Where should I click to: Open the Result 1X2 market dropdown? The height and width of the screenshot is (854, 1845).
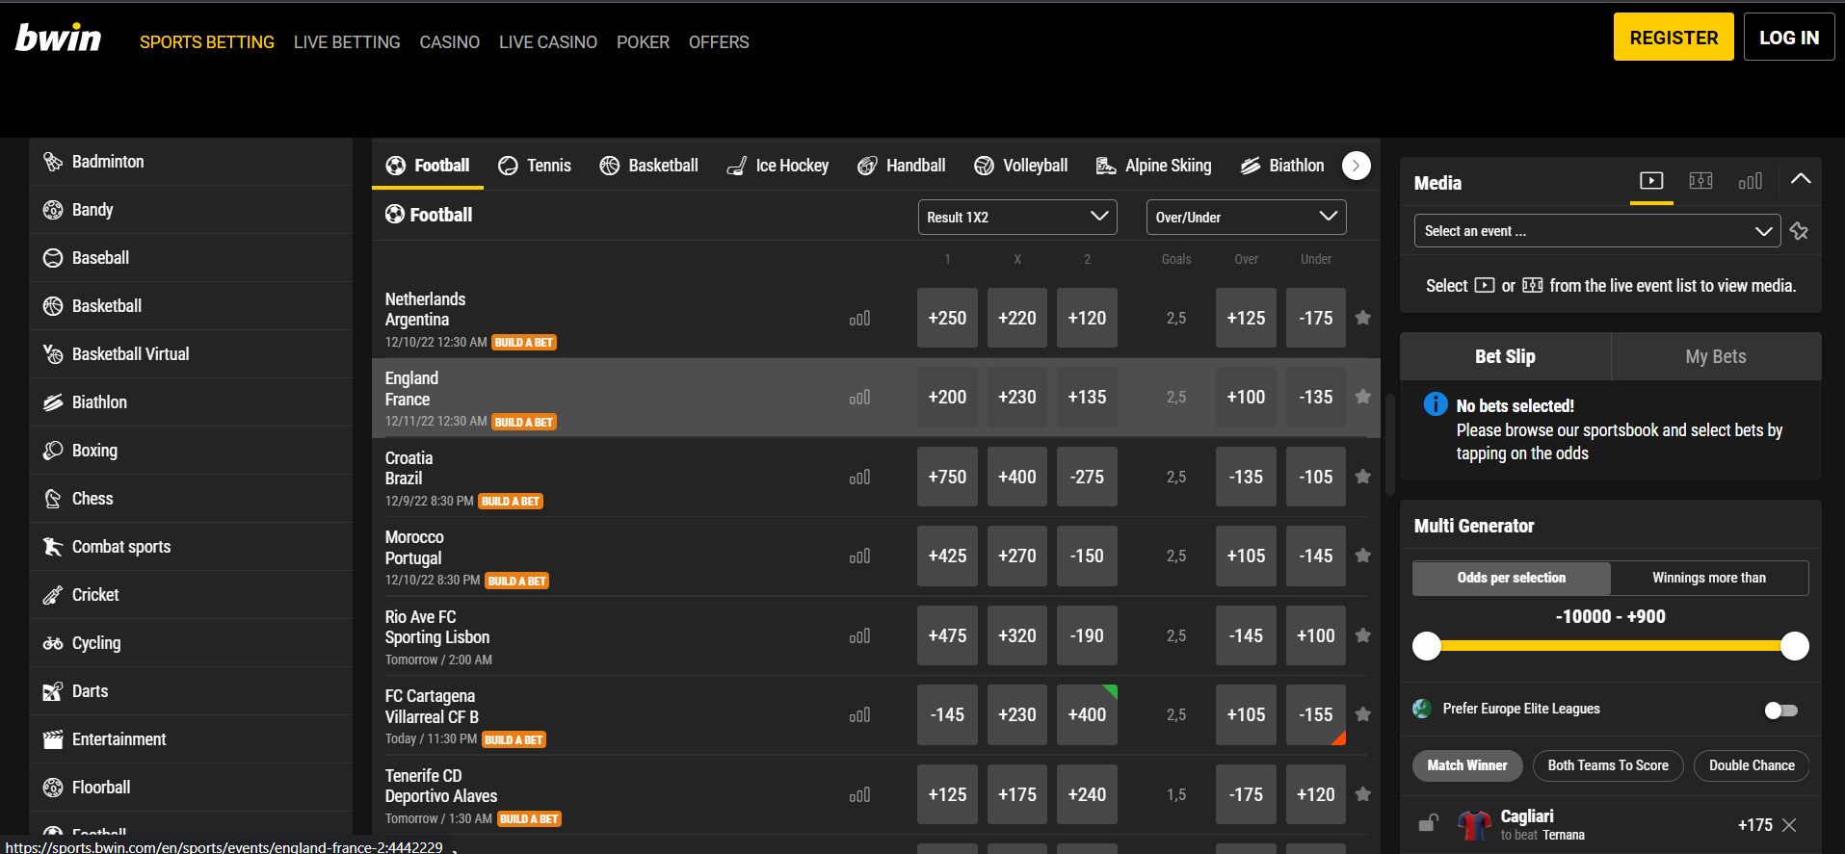point(1016,218)
